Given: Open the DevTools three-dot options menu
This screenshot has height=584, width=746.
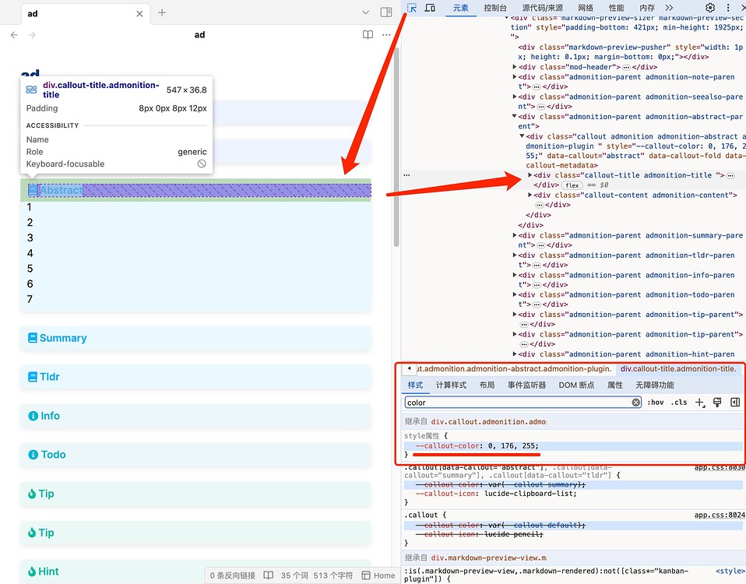Looking at the screenshot, I should 730,8.
